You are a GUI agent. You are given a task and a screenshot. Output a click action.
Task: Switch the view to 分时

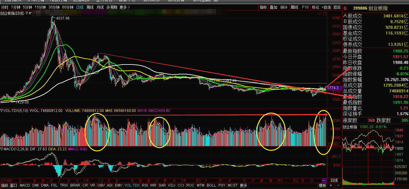[x=5, y=7]
